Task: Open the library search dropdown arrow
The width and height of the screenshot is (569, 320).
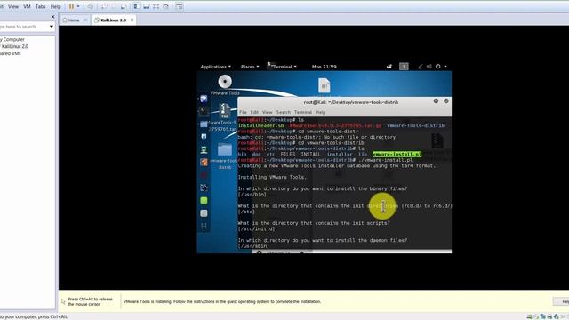Action: click(52, 27)
